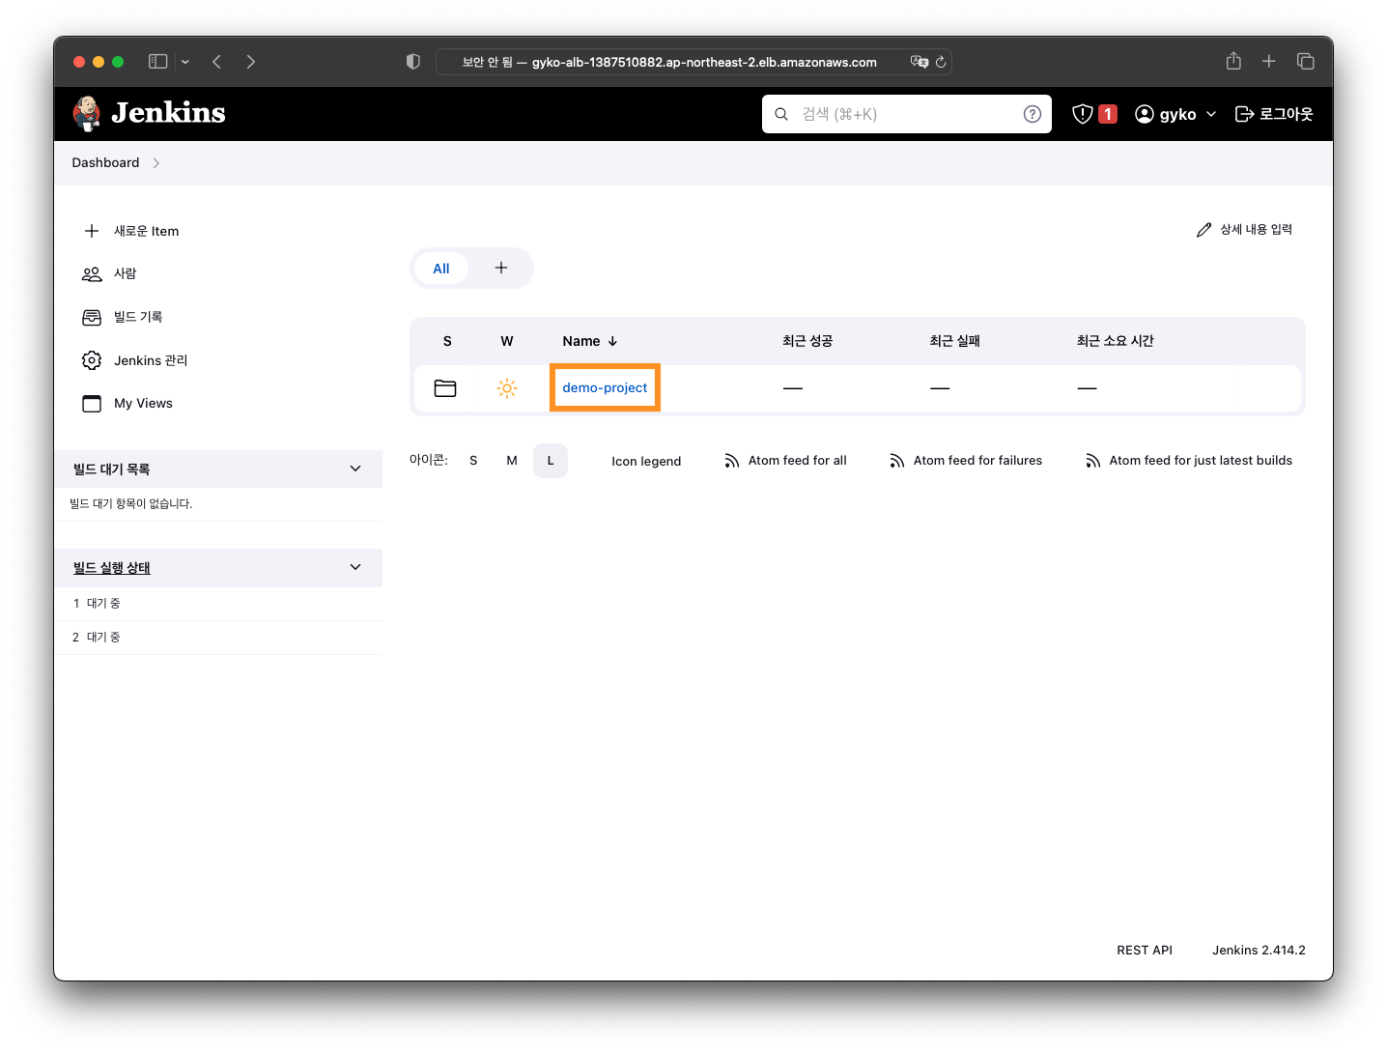Screen dimensions: 1387x1052
Task: Click the 빌드 기록 inbox icon
Action: [92, 318]
